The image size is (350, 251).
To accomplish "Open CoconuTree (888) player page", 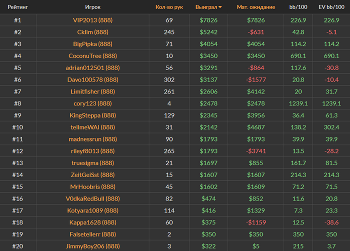I will pos(92,56).
